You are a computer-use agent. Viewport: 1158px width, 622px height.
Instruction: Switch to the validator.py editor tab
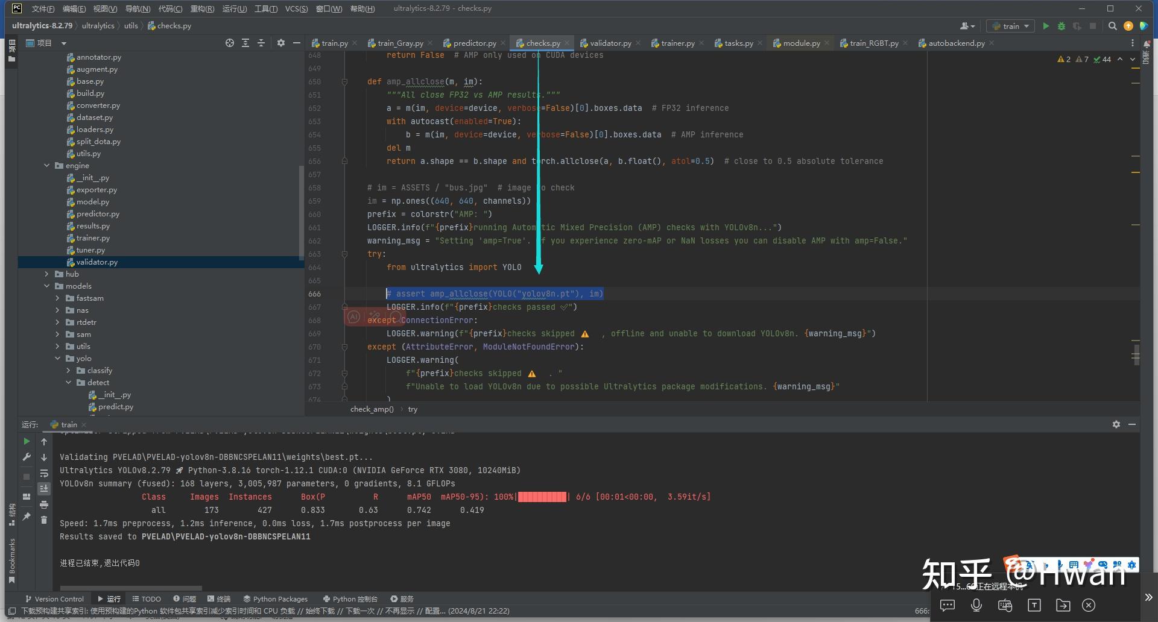coord(610,43)
